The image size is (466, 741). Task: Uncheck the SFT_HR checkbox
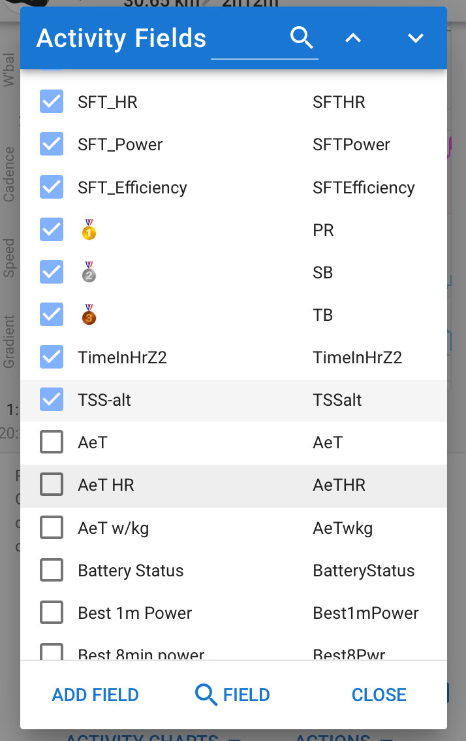point(52,101)
